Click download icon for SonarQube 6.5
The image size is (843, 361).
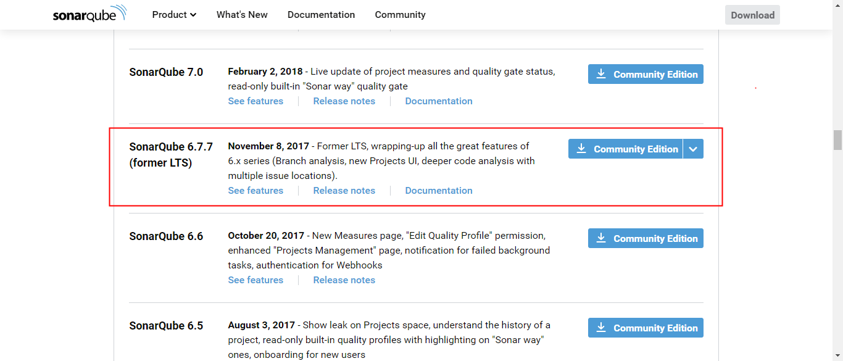tap(600, 328)
